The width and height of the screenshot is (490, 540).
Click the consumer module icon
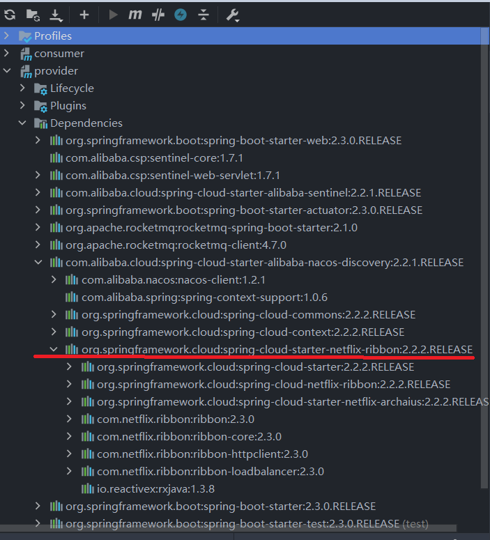(26, 54)
